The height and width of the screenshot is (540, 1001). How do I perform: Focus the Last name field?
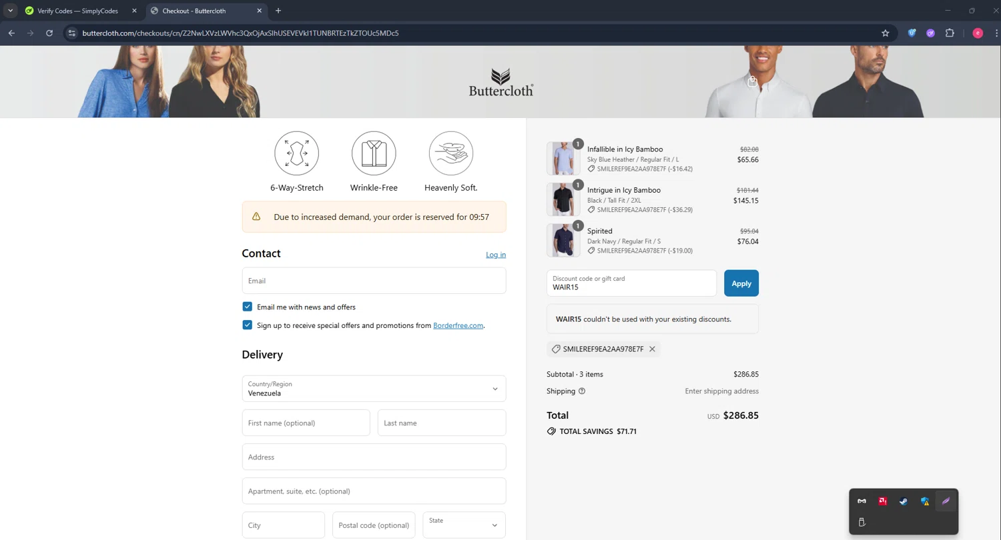[x=442, y=423]
